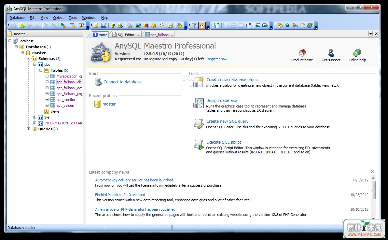Select the Home tab
The image size is (388, 240).
point(100,35)
